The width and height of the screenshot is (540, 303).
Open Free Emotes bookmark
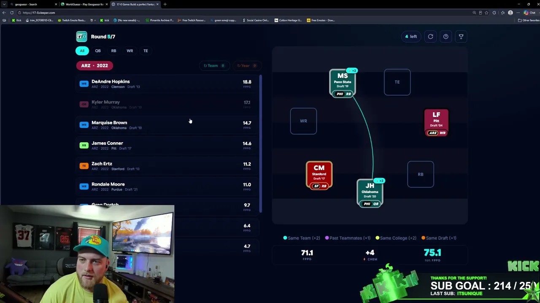tap(321, 20)
